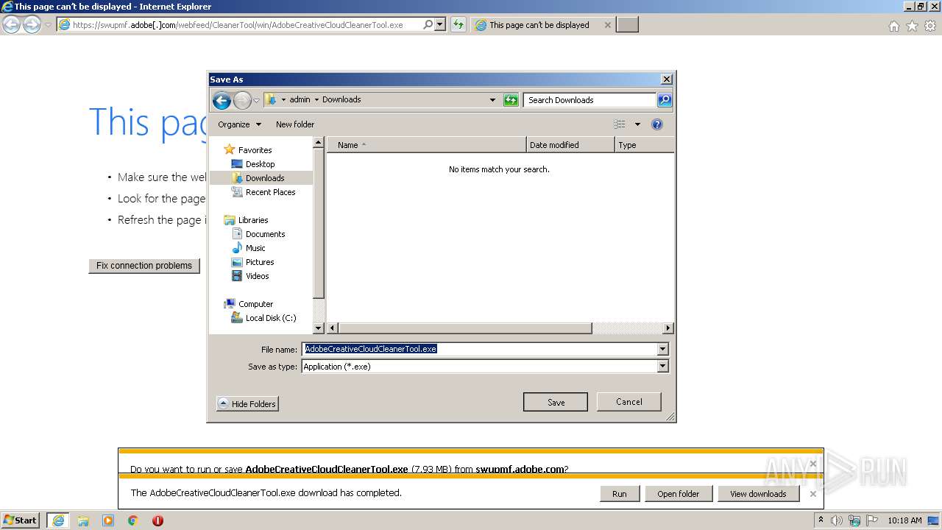Open IE Tools gear icon

click(x=930, y=26)
